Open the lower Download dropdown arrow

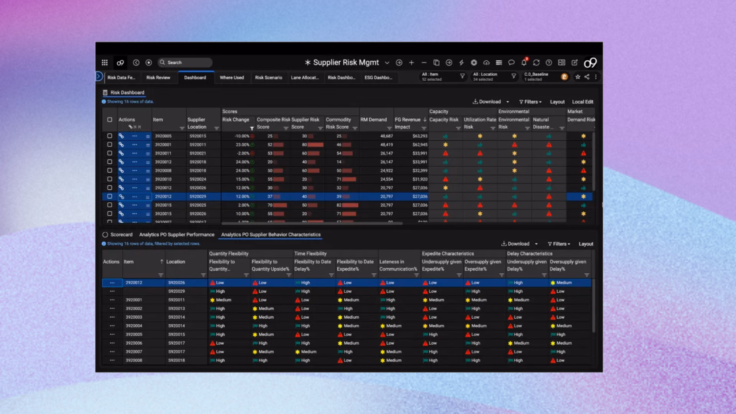coord(536,244)
